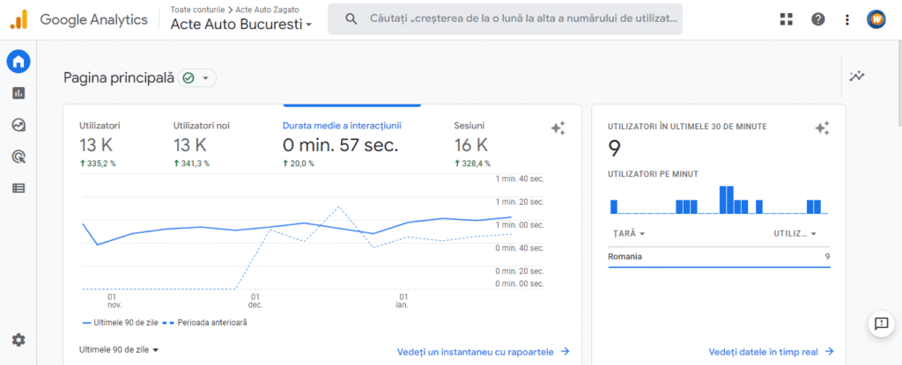Open the Explore sidebar icon
902x365 pixels.
pyautogui.click(x=18, y=125)
